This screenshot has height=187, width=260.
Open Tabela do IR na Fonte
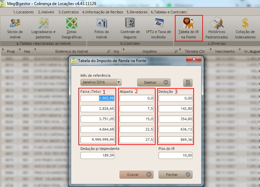189,23
